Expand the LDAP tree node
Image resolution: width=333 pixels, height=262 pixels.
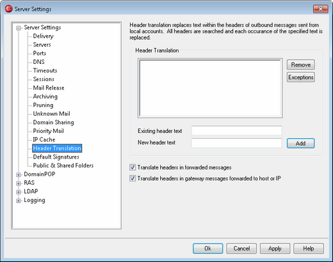(19, 192)
